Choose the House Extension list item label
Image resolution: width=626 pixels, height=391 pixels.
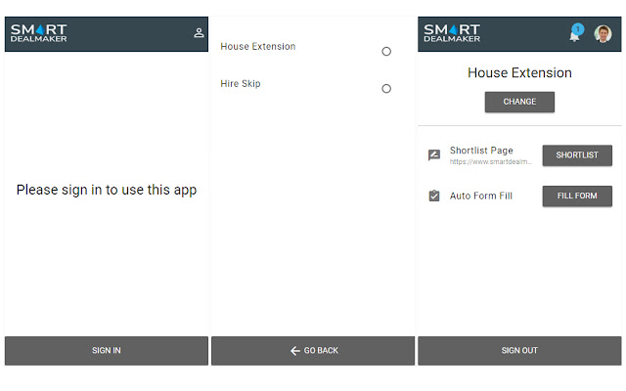258,47
